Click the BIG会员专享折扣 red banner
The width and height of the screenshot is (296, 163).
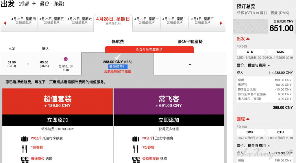click(x=149, y=50)
